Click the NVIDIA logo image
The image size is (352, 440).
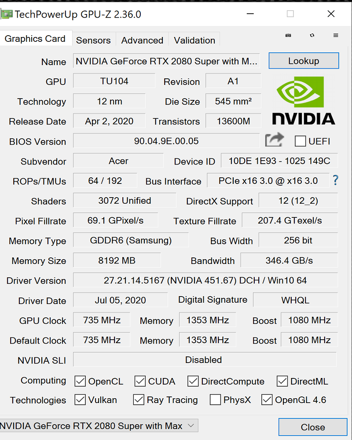(x=304, y=101)
